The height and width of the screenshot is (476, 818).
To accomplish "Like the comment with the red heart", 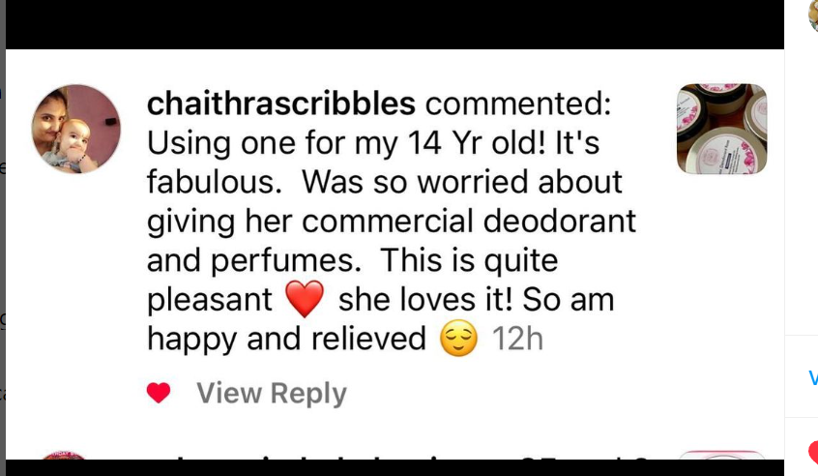I will point(159,393).
